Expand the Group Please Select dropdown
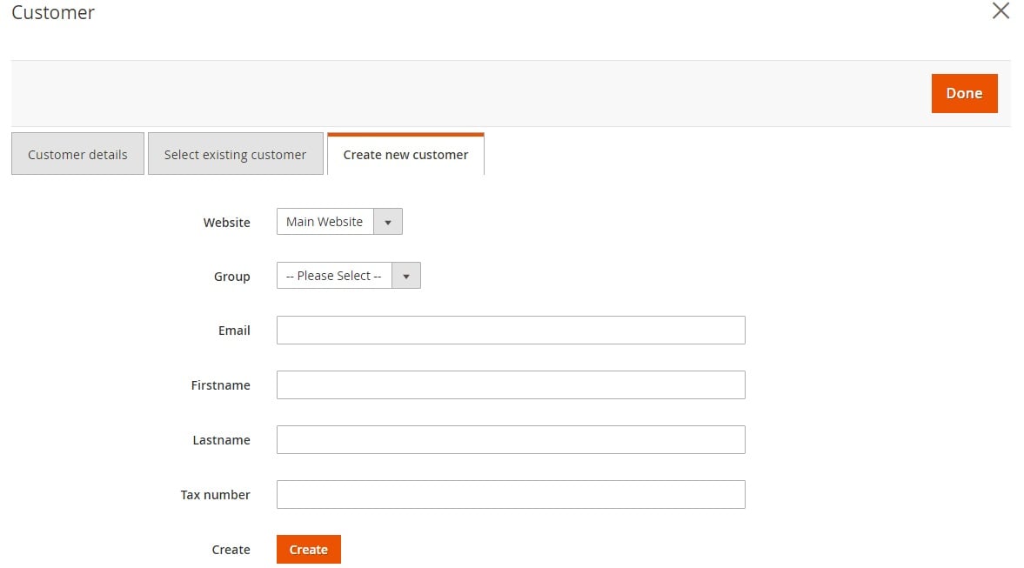 [x=348, y=276]
